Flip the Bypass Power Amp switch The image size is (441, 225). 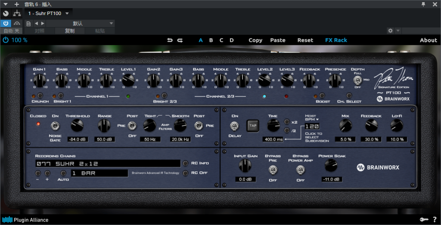[x=300, y=170]
